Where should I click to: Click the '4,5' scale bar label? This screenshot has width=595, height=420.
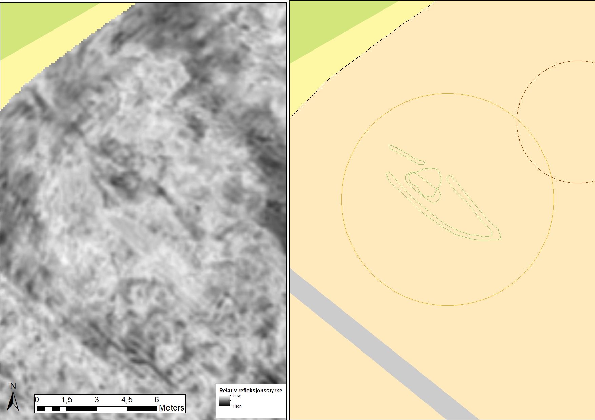[x=127, y=400]
